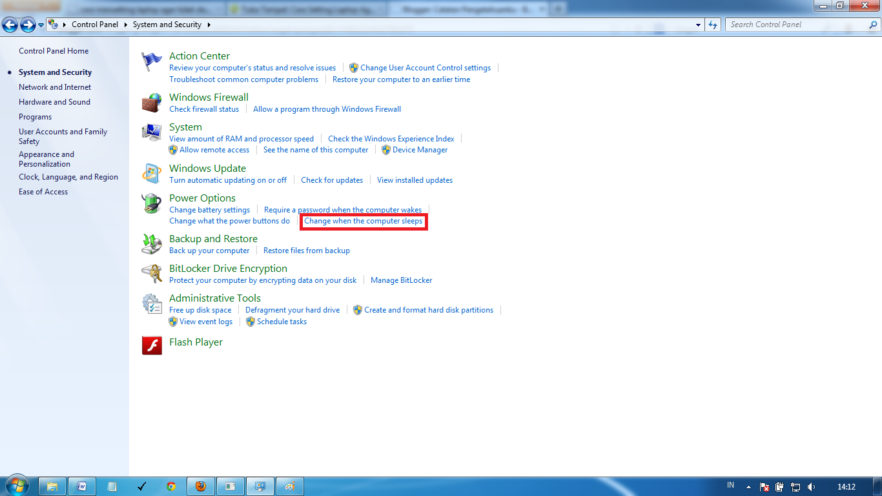Screen dimensions: 882x496
Task: Click the Power Options battery icon
Action: 152,203
